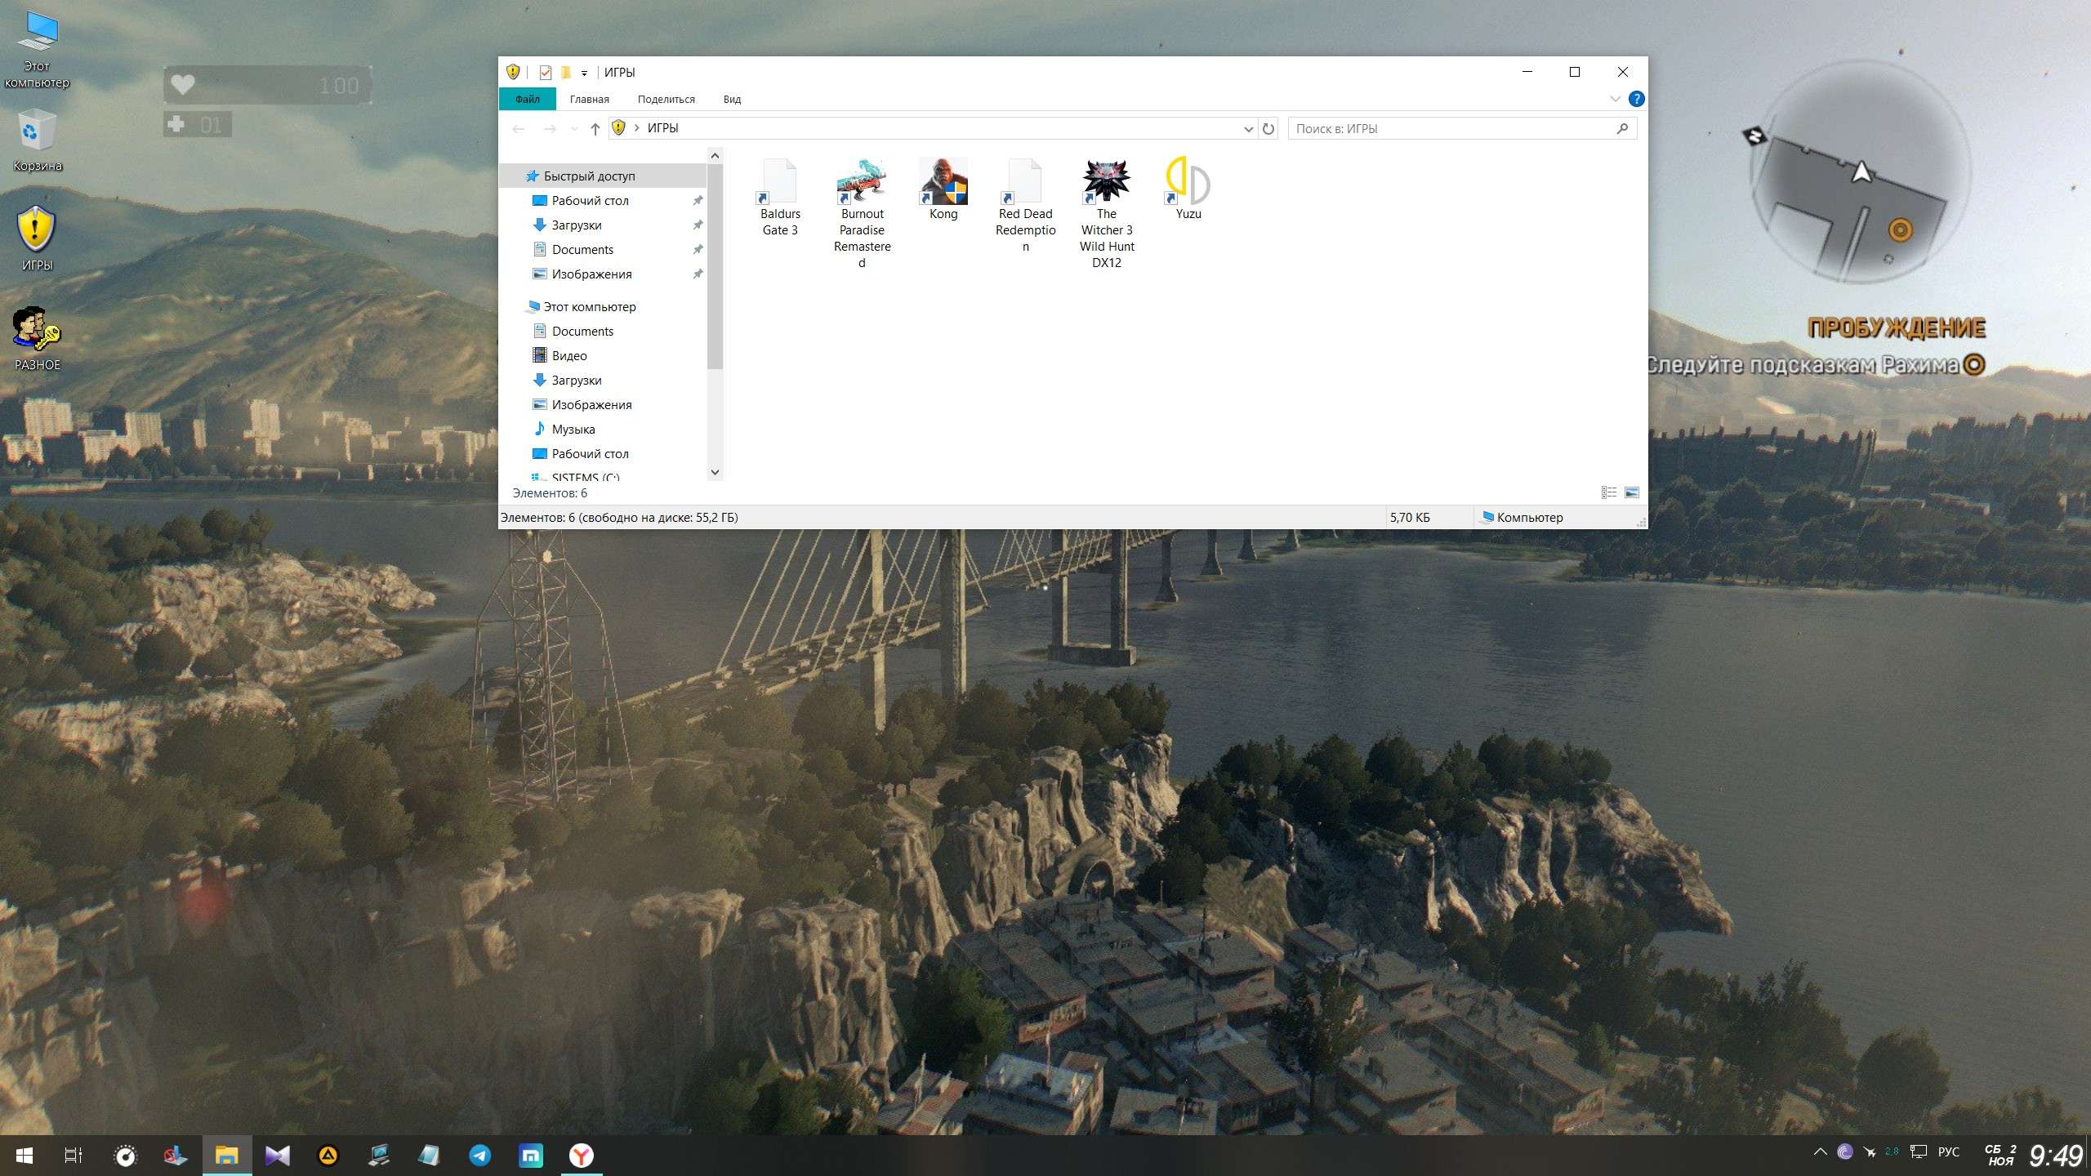2091x1176 pixels.
Task: Click the Red Dead Redemption shortcut
Action: click(1025, 181)
